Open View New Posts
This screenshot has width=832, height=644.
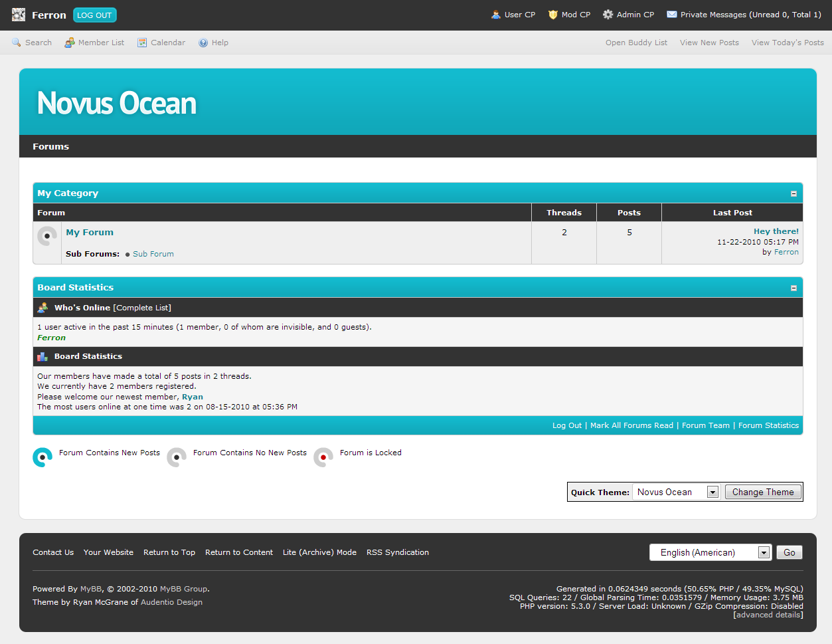tap(709, 43)
